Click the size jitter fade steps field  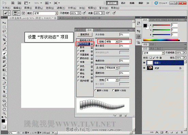(124, 41)
